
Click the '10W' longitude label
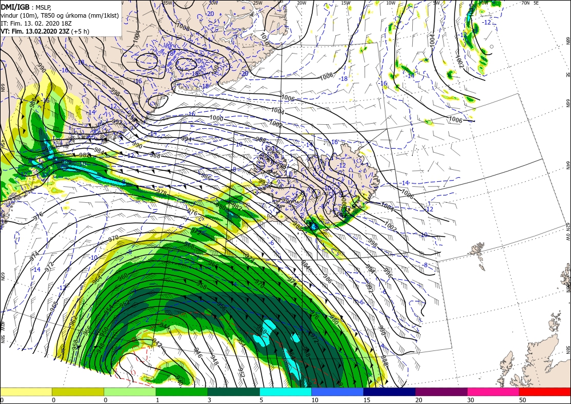[x=391, y=3]
